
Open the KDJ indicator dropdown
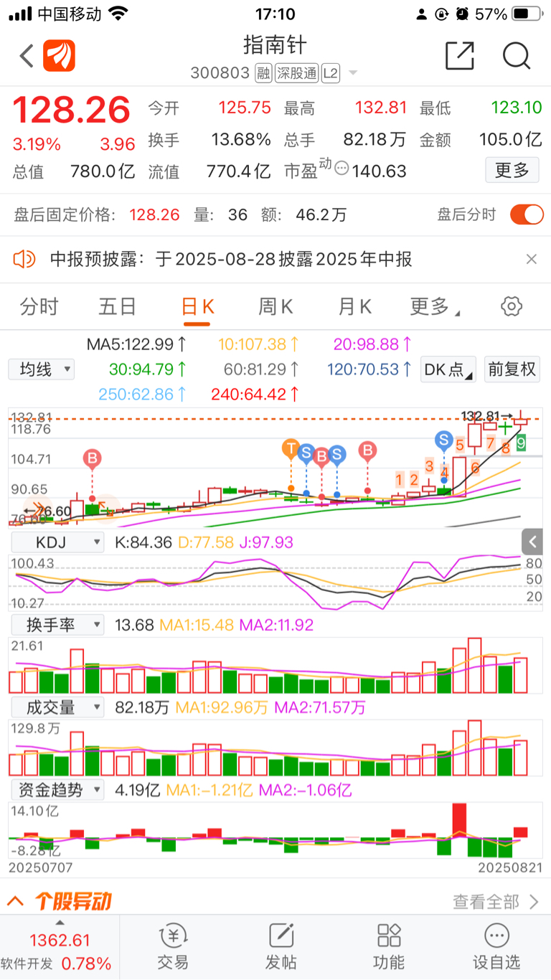(x=57, y=542)
